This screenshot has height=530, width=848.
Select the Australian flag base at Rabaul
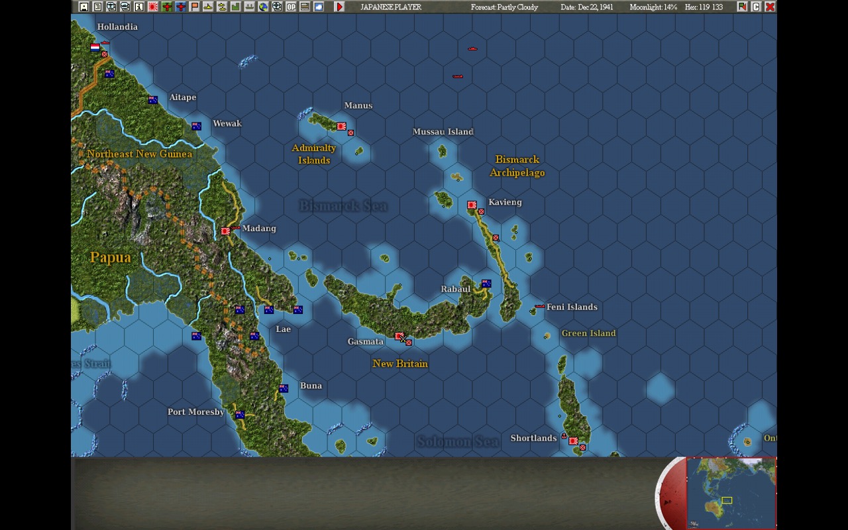coord(486,284)
